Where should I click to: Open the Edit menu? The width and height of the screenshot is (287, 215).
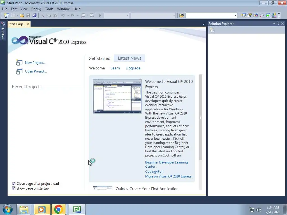pyautogui.click(x=14, y=9)
